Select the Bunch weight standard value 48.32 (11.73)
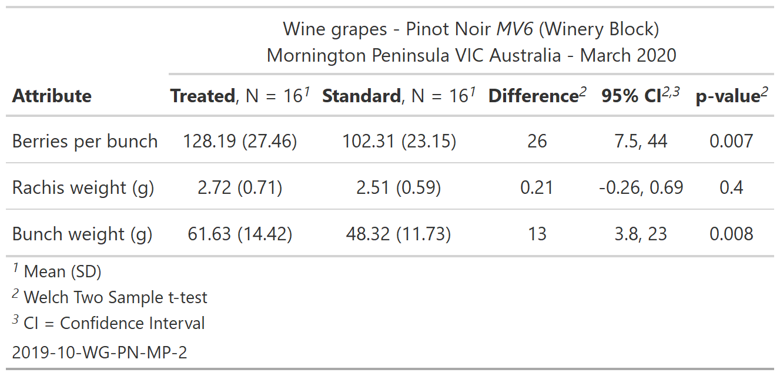 [x=399, y=234]
